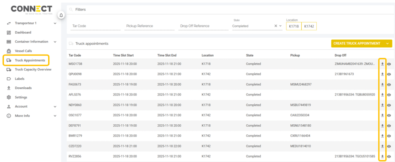Click the Tar Code filter field

pyautogui.click(x=96, y=26)
